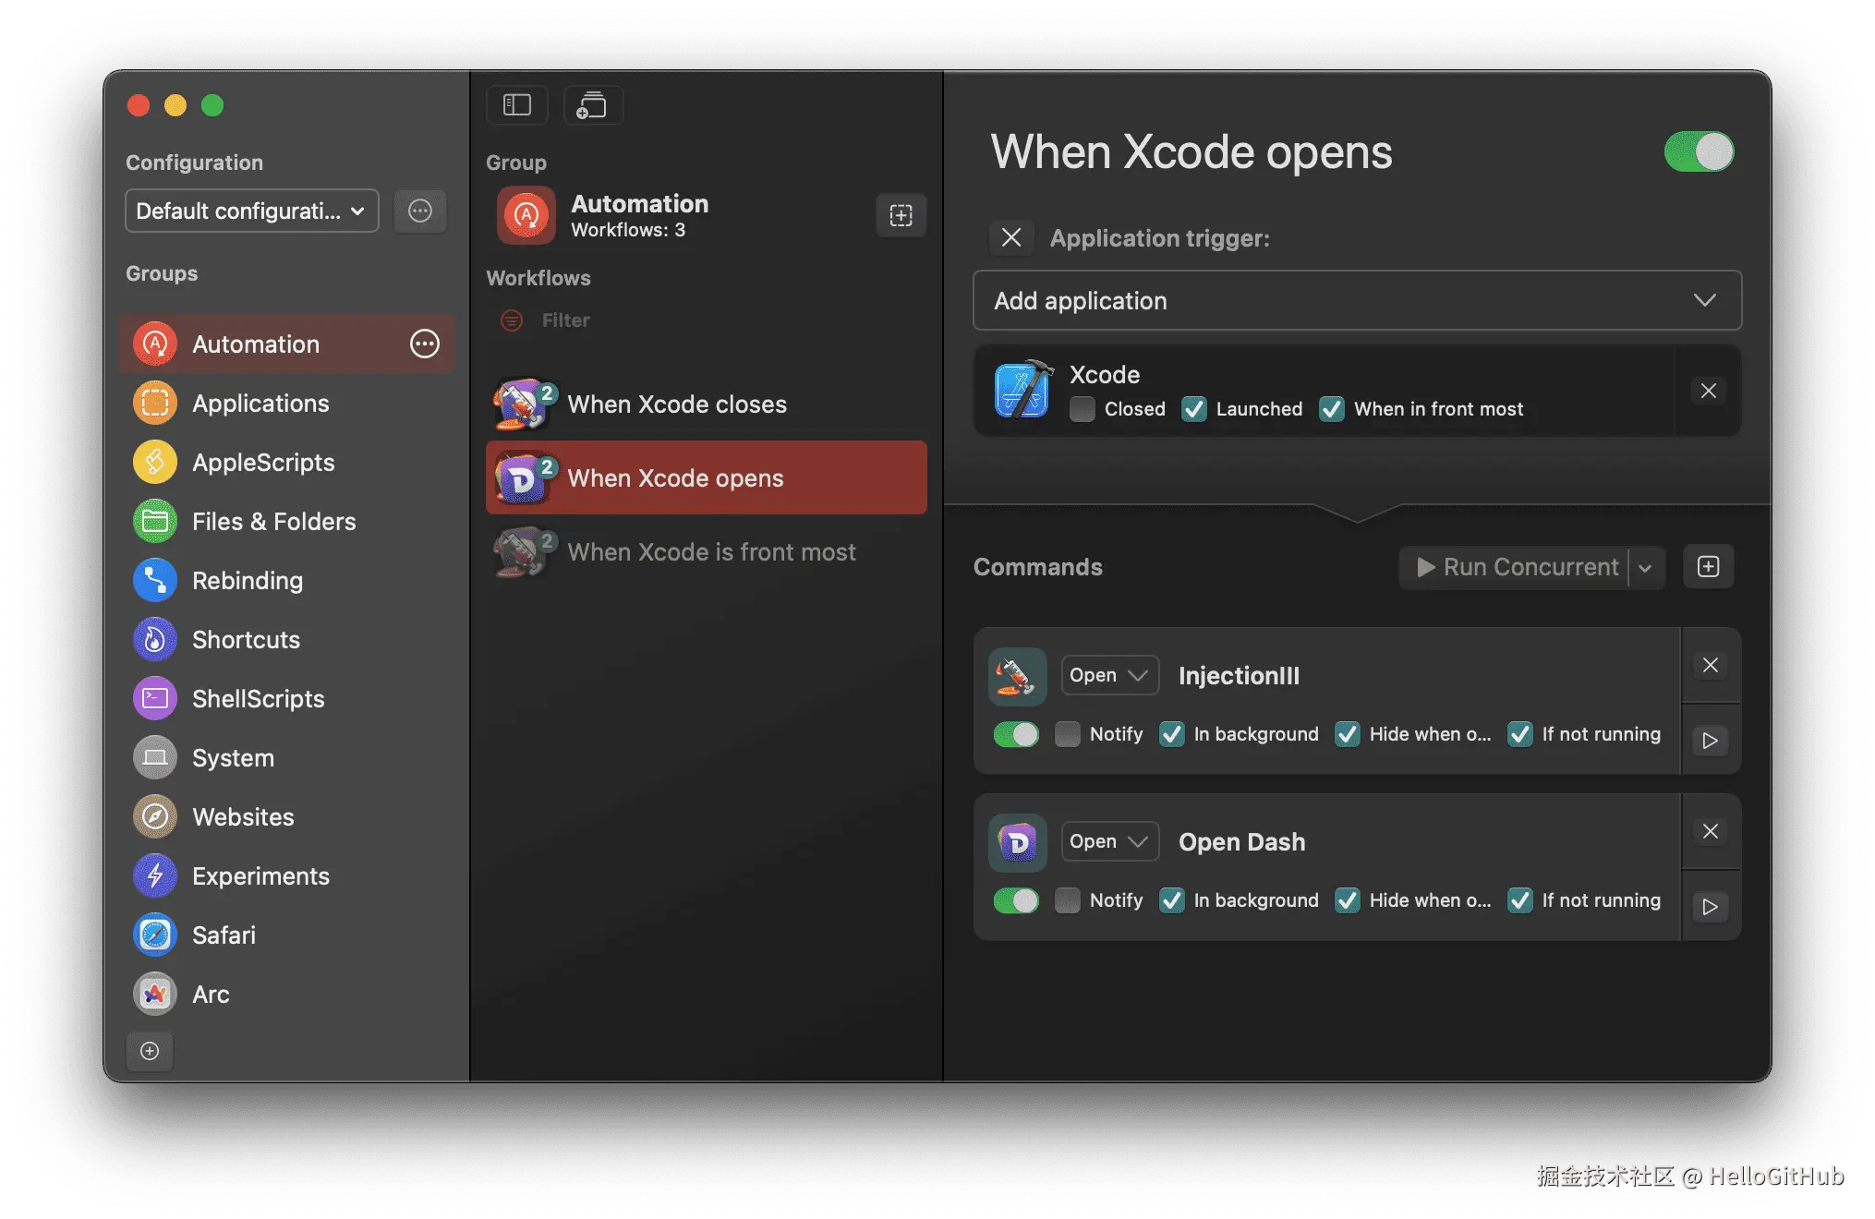
Task: Open the configuration ellipsis options button
Action: (420, 211)
